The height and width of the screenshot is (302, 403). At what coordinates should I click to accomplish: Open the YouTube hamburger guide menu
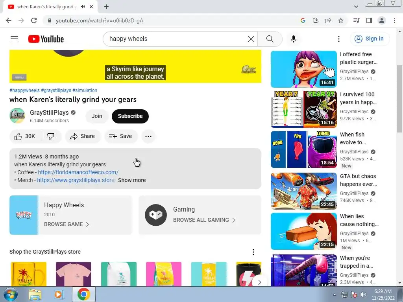pos(14,39)
